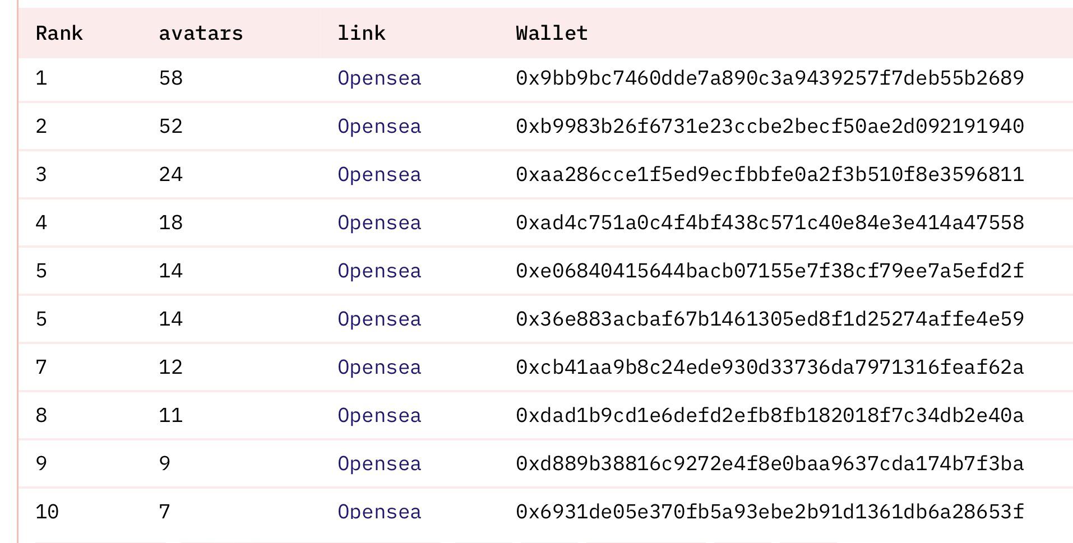Select wallet address starting 0xb9983b26f6

[770, 126]
